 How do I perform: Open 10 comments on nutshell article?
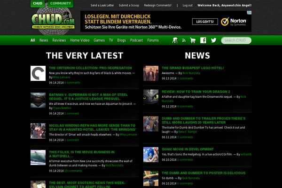pyautogui.click(x=73, y=171)
